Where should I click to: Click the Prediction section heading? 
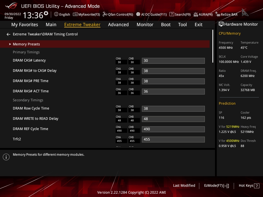(227, 103)
